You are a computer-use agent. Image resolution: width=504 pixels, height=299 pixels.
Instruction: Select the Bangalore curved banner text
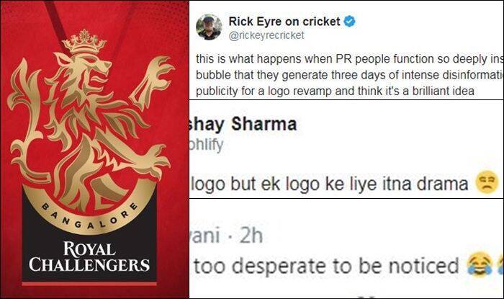coord(90,217)
